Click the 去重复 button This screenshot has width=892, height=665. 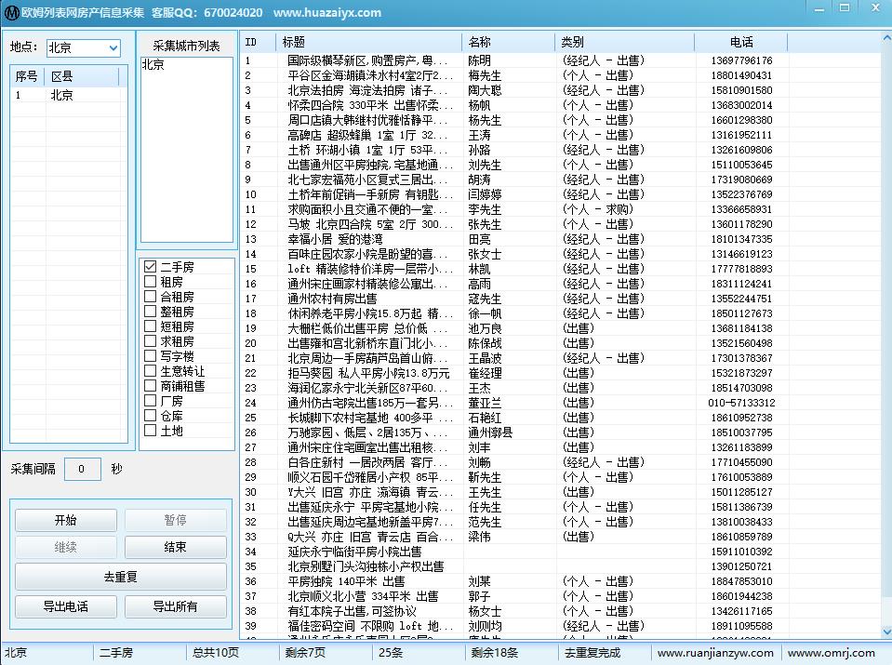(121, 577)
